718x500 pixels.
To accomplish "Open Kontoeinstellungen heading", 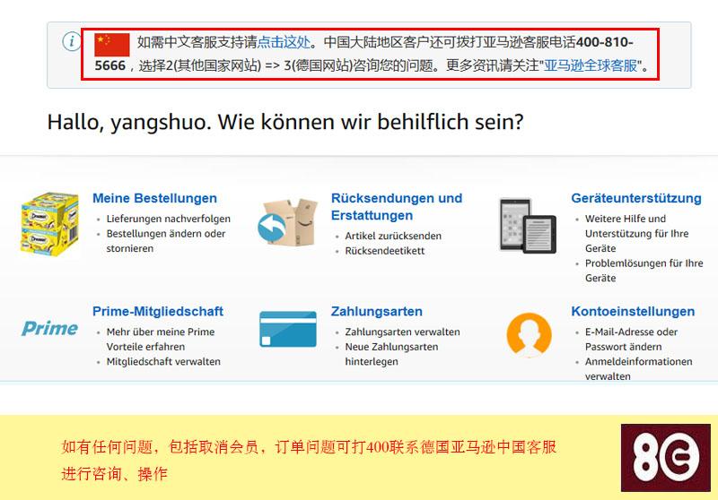I will [633, 311].
